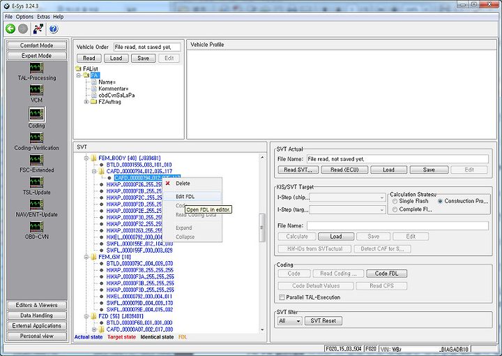This screenshot has width=502, height=356.
Task: Collapse the FA tree node
Action: coord(78,75)
